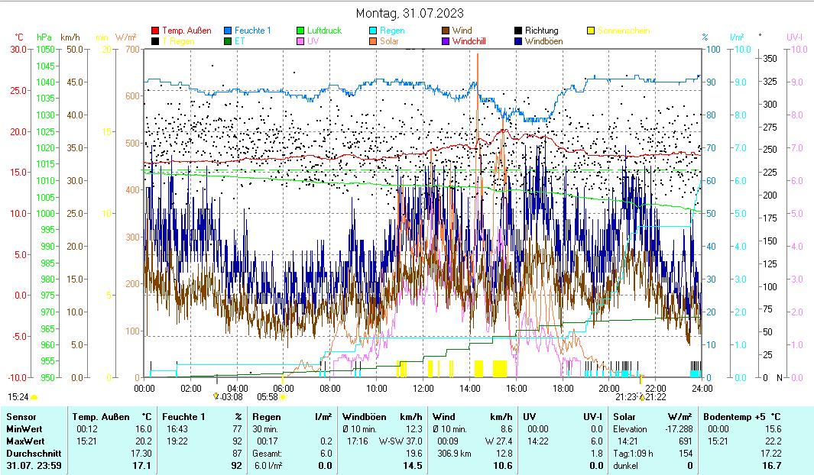The image size is (814, 475).
Task: Click the 05:58 sunrise marker dot
Action: pyautogui.click(x=283, y=397)
